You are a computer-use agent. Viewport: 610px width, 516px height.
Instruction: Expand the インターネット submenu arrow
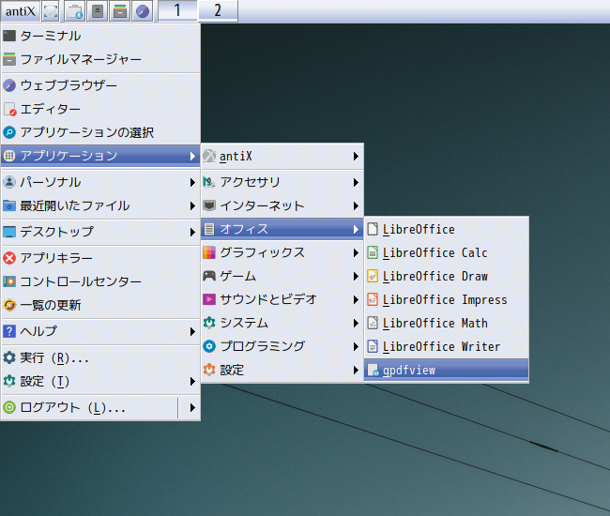coord(356,205)
